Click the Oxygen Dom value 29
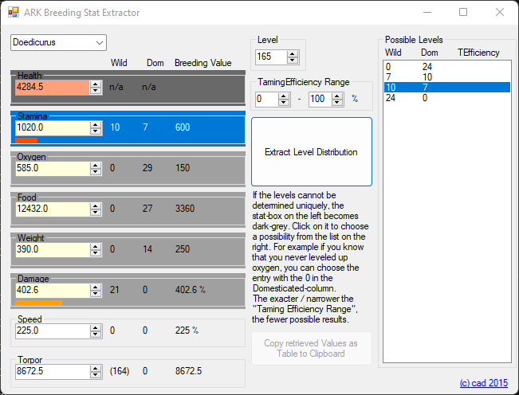 click(147, 168)
